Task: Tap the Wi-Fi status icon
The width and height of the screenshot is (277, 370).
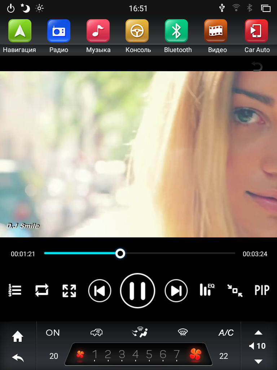Action: [236, 8]
